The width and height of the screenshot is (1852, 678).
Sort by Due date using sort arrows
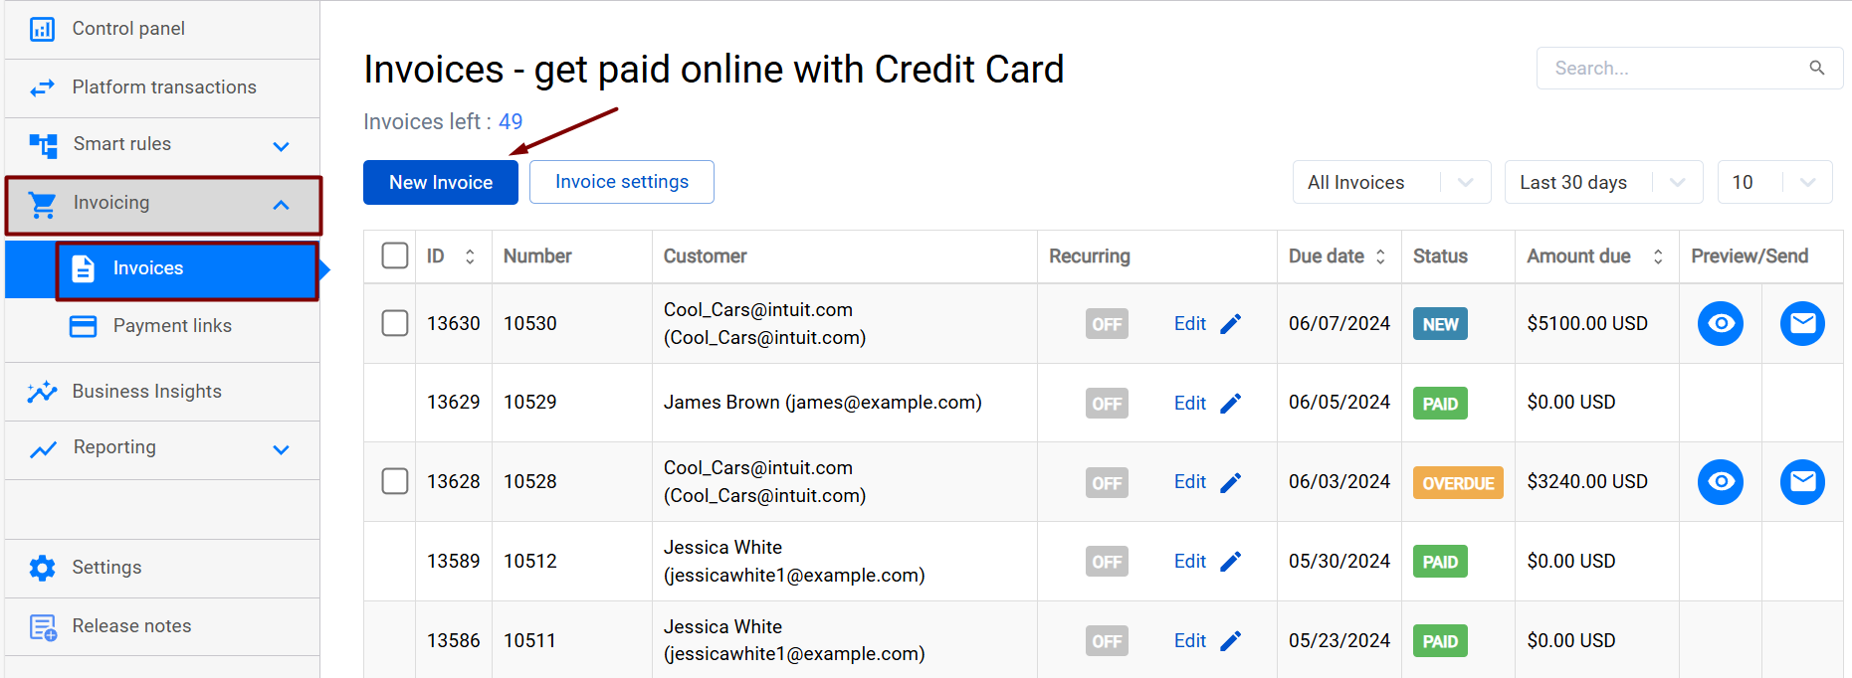coord(1380,256)
